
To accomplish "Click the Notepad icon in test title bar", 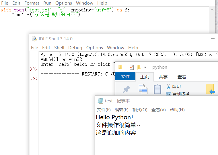I will pyautogui.click(x=100, y=101).
